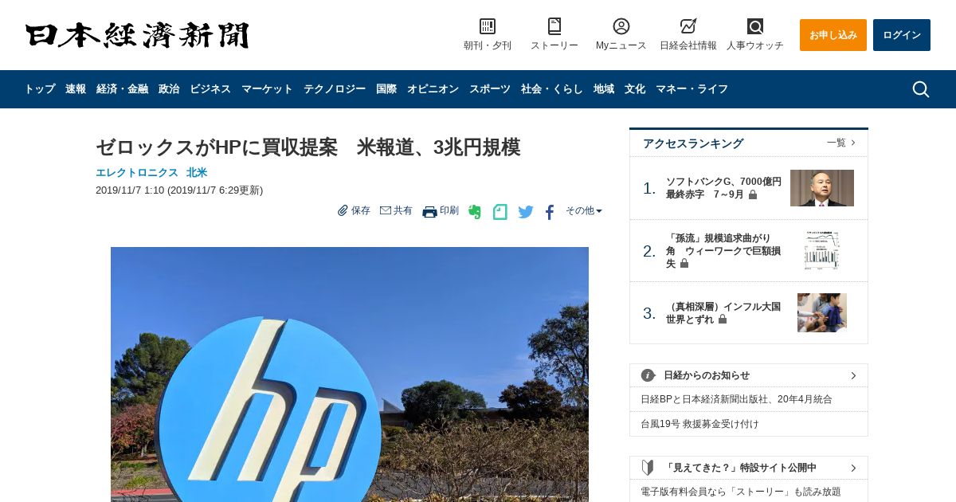Click the search magnifier in navigation bar
The width and height of the screenshot is (956, 502).
click(x=921, y=89)
